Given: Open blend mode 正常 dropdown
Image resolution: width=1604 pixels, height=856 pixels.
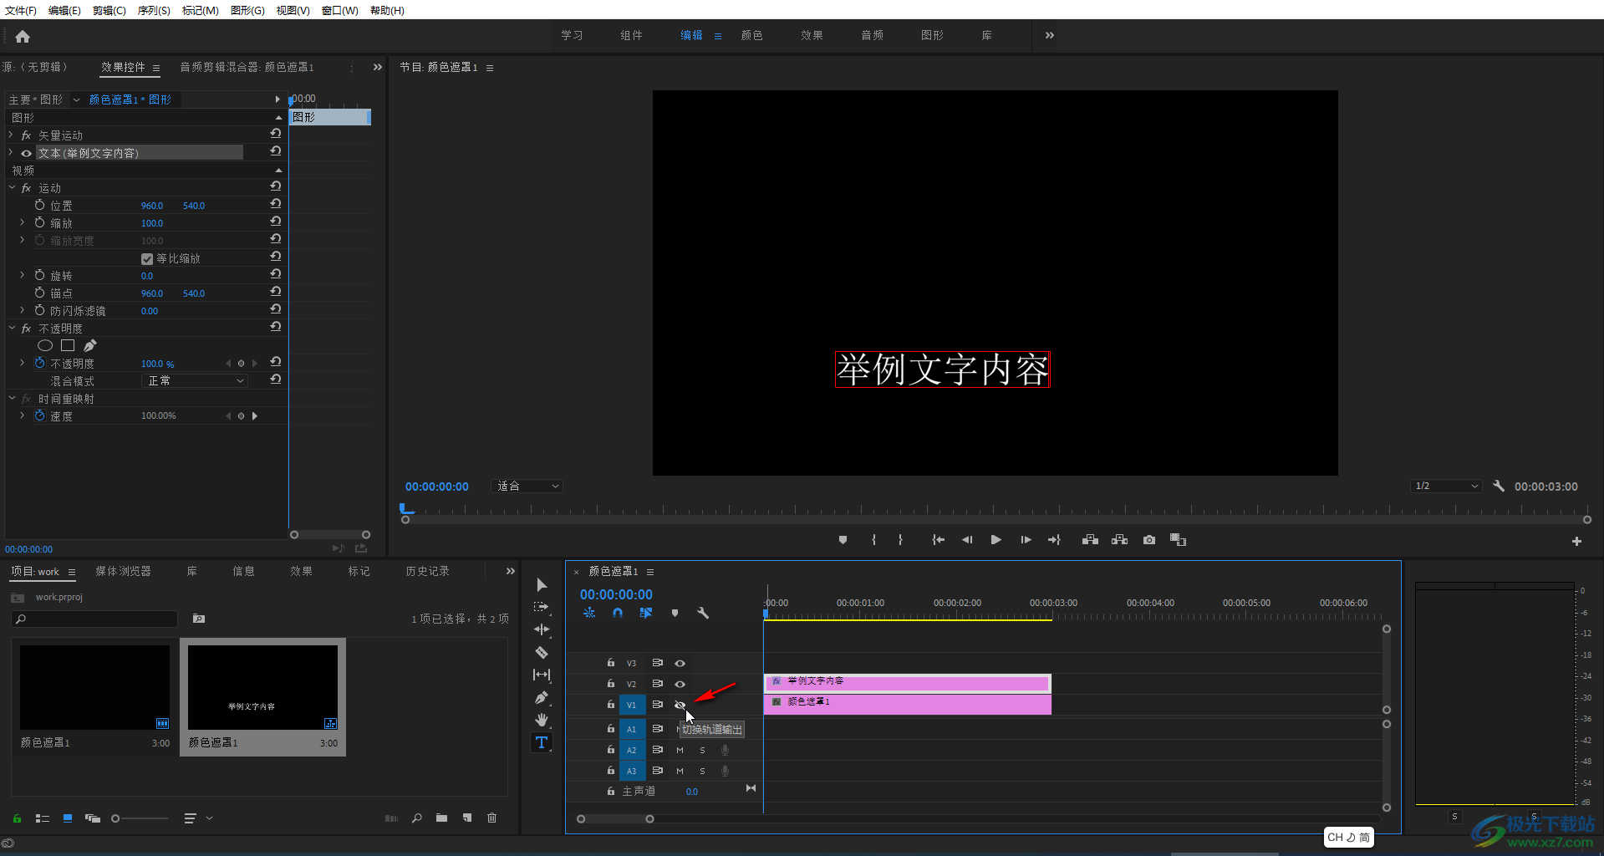Looking at the screenshot, I should click(x=194, y=380).
